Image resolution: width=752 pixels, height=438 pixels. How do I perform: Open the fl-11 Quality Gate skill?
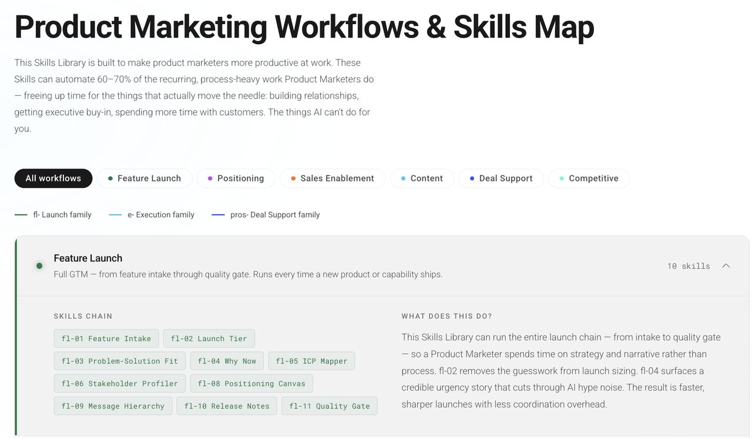click(x=330, y=406)
